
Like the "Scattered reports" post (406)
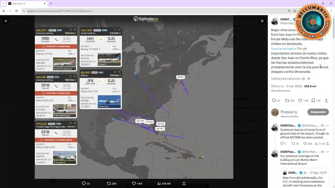[x=308, y=144]
